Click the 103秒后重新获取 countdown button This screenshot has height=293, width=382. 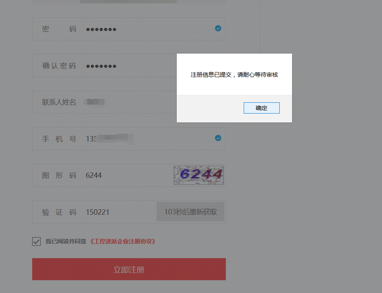pyautogui.click(x=190, y=212)
